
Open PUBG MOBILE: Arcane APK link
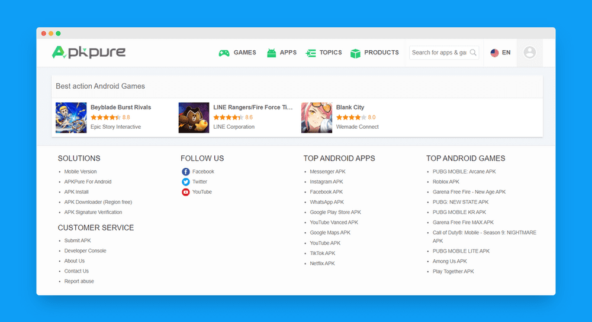click(x=464, y=171)
